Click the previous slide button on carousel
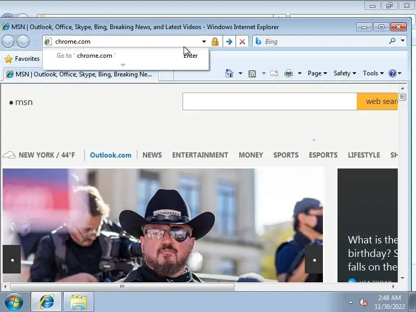Viewport: 416px width, 312px height. tap(11, 259)
